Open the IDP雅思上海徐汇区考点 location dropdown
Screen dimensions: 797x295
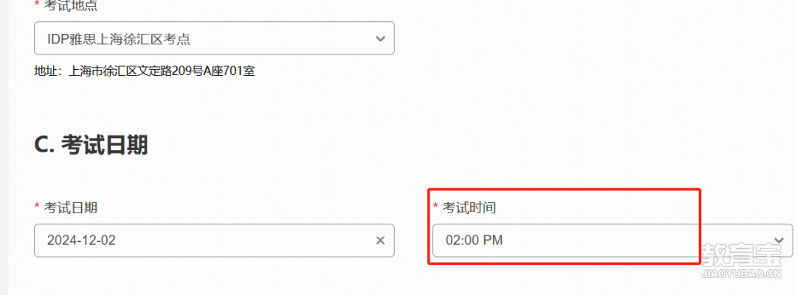214,38
